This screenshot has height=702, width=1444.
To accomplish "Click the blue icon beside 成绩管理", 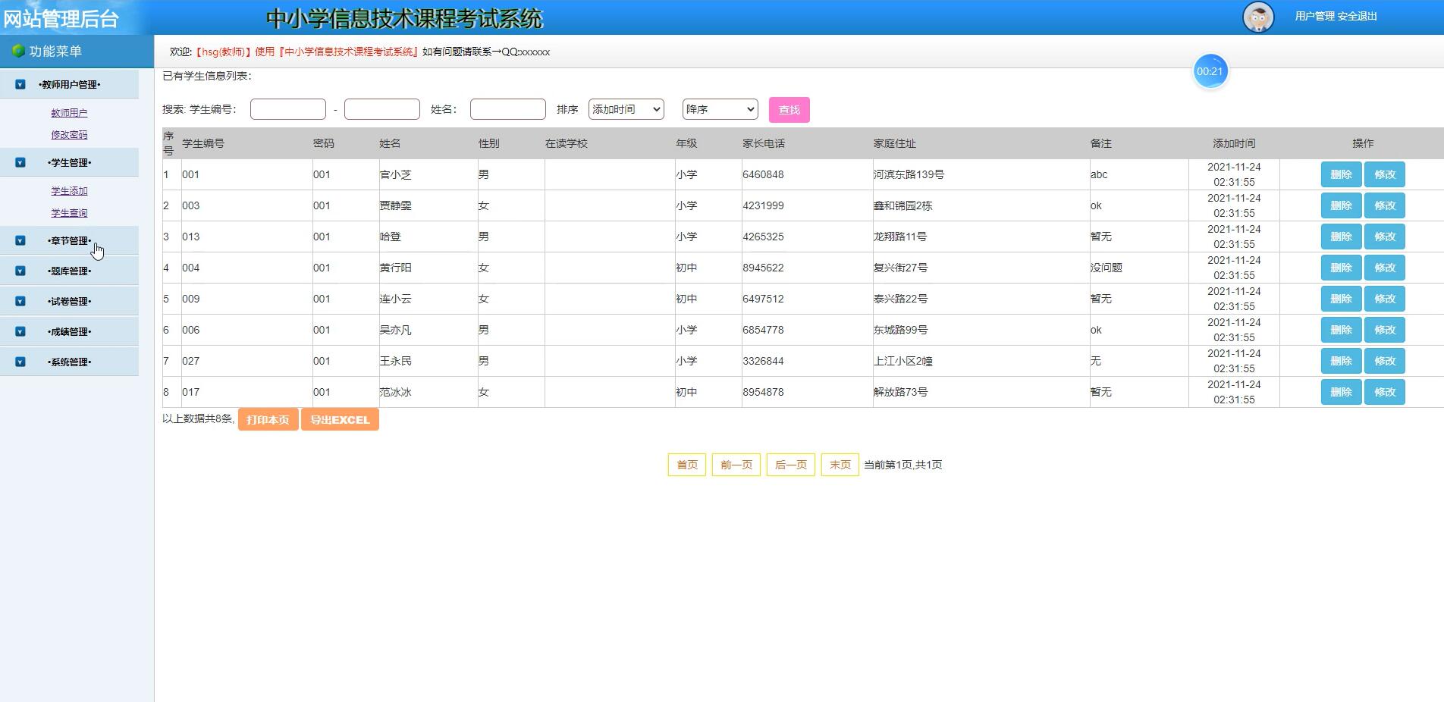I will pyautogui.click(x=19, y=331).
